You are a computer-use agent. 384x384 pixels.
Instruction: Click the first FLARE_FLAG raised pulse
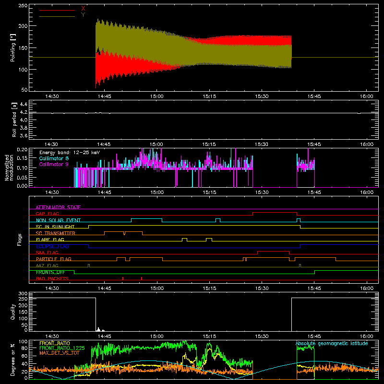(x=185, y=238)
